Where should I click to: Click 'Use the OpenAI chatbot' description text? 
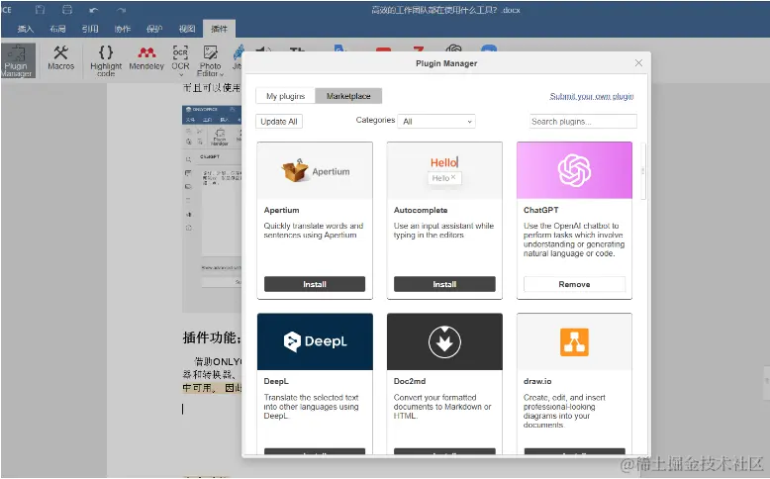click(x=574, y=239)
